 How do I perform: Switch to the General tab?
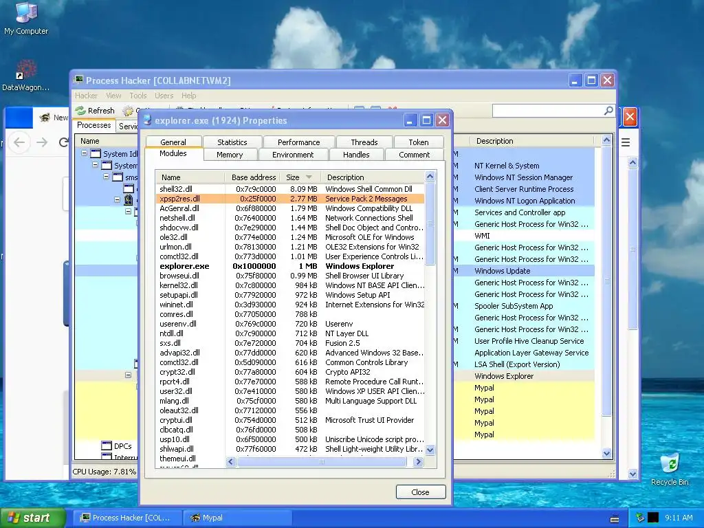[173, 142]
